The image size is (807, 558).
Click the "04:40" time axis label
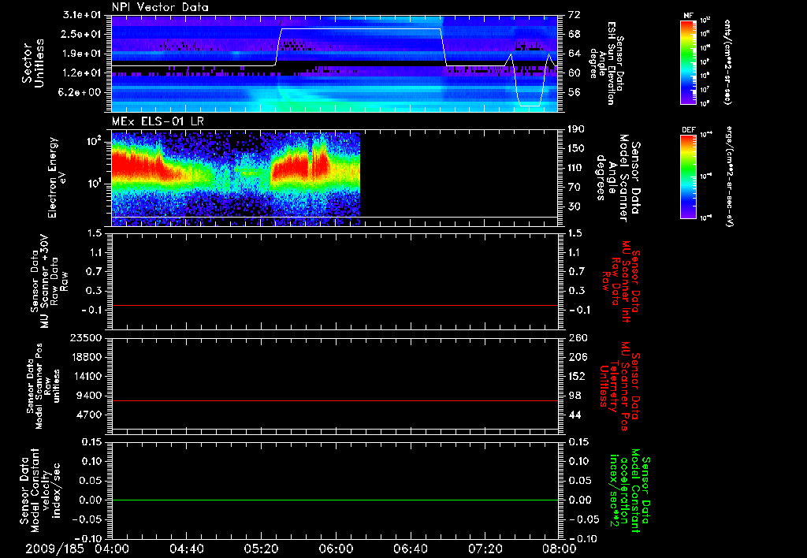pos(187,549)
